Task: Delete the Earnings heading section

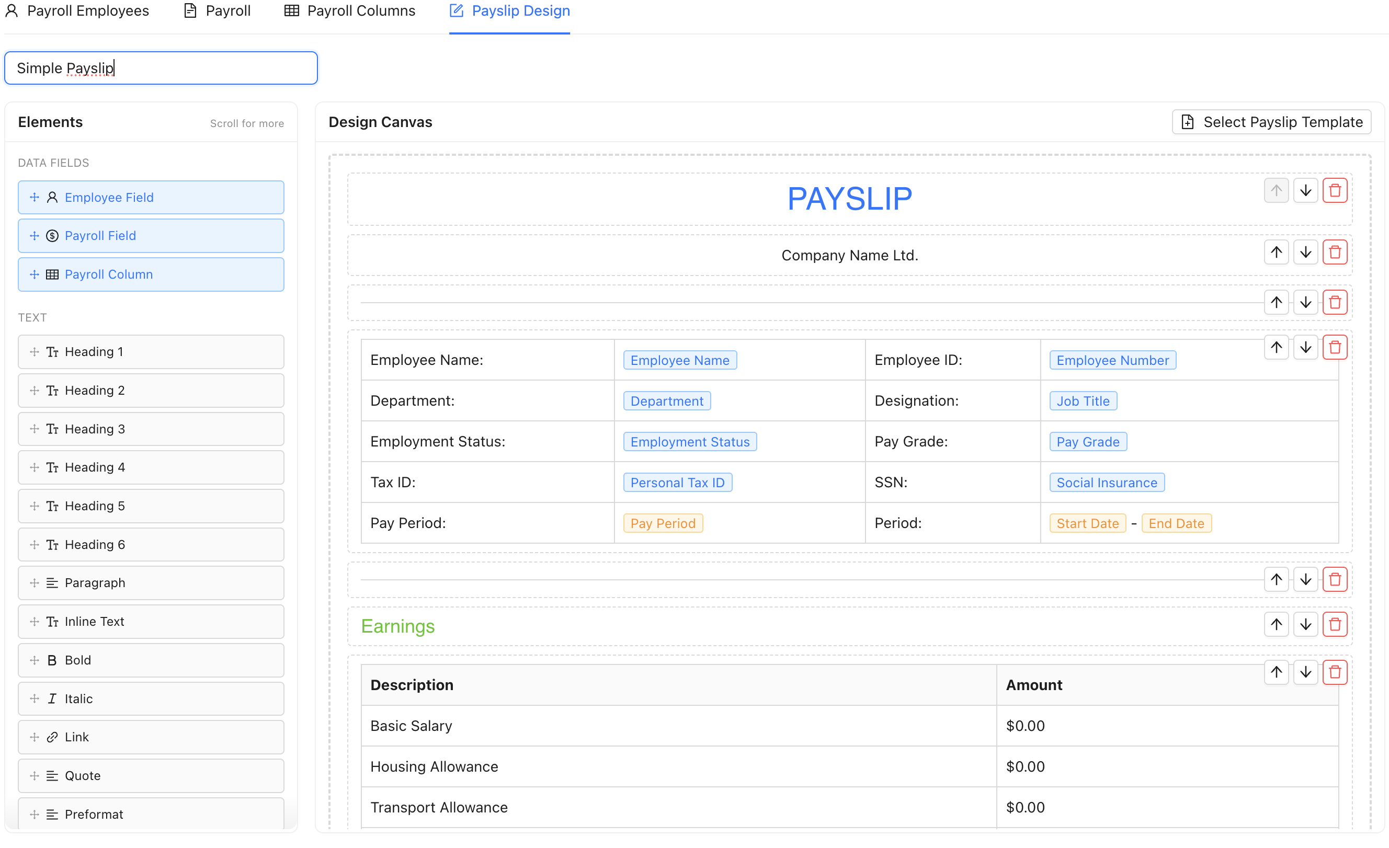Action: click(x=1335, y=624)
